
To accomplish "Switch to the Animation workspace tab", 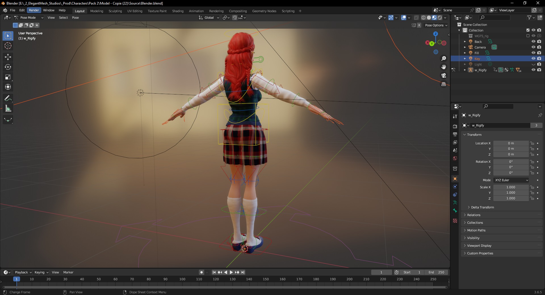I will (196, 11).
